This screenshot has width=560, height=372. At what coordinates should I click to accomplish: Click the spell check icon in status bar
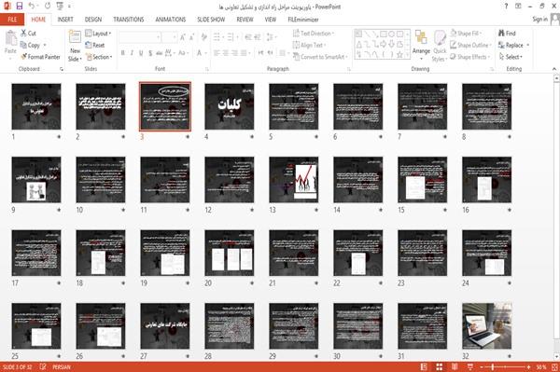pos(43,366)
